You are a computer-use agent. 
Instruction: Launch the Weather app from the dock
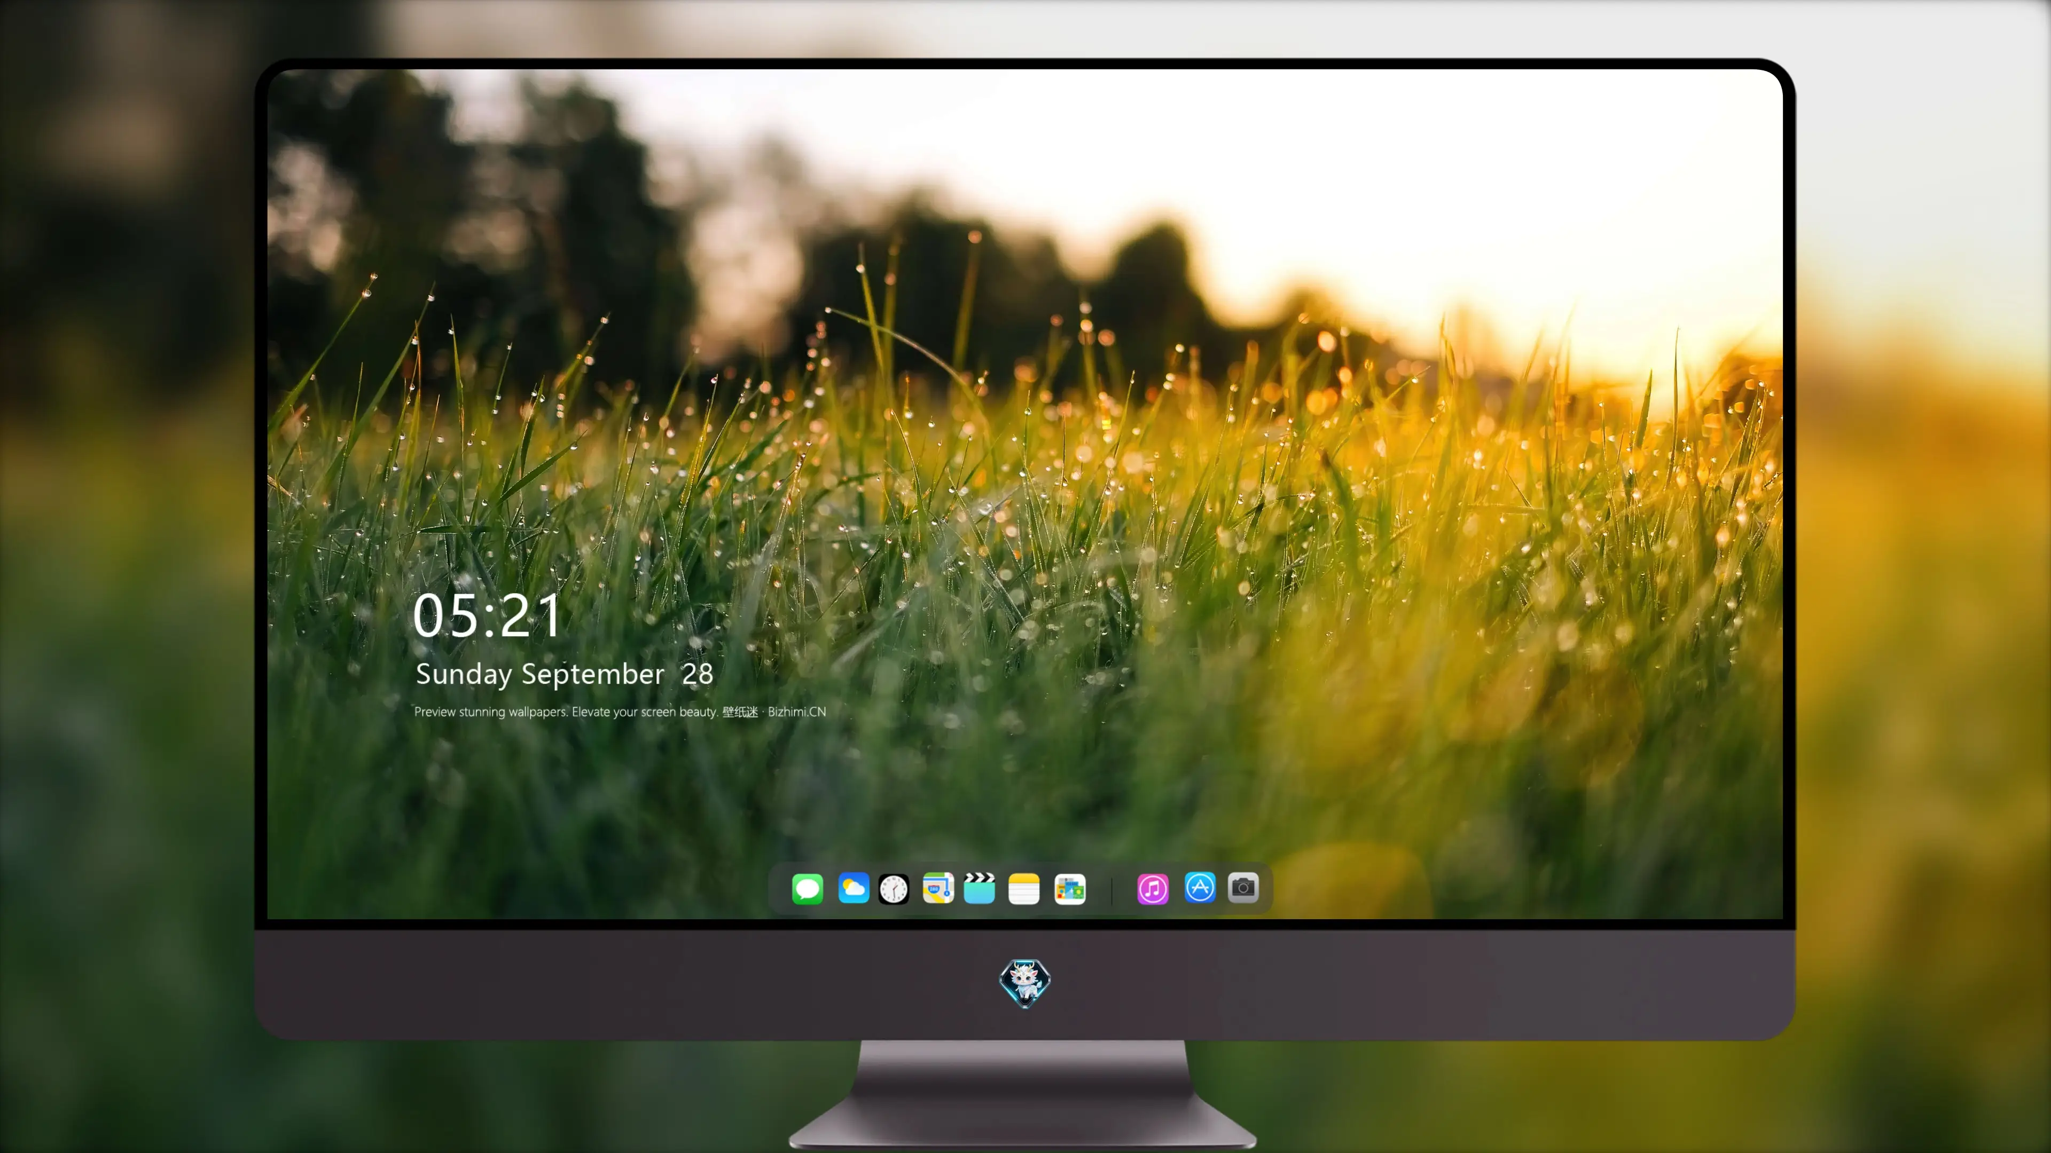(853, 888)
